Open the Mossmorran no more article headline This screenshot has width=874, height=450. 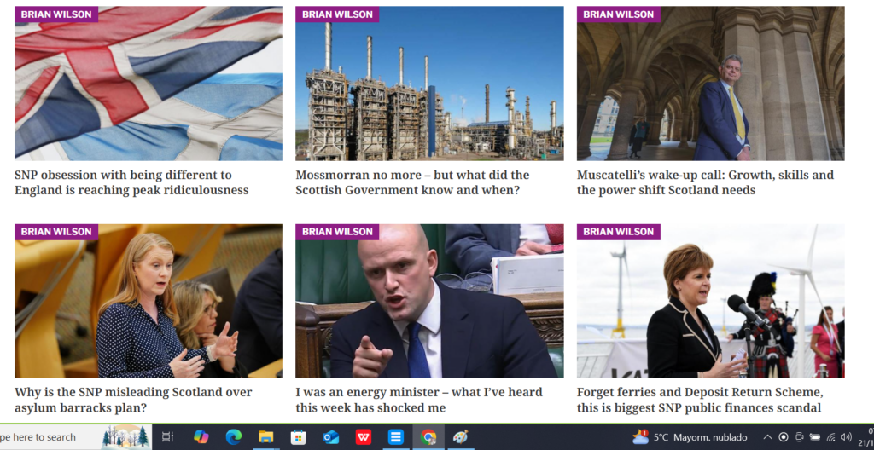click(x=412, y=182)
